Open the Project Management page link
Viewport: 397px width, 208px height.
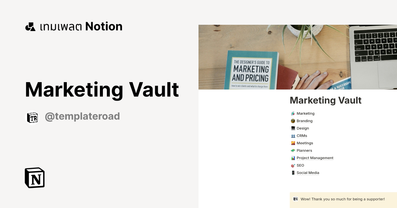[315, 158]
